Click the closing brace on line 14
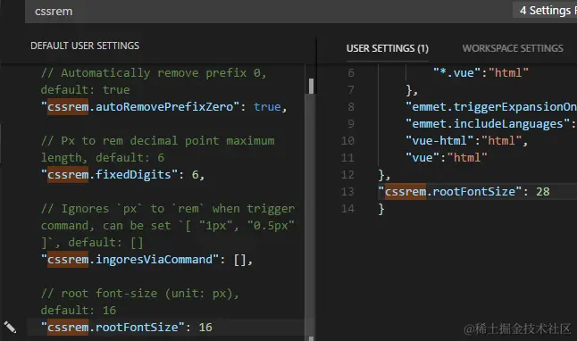 click(381, 209)
